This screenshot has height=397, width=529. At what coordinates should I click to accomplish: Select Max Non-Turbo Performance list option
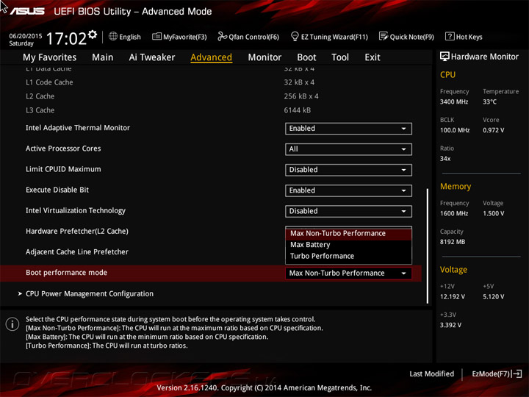(348, 234)
